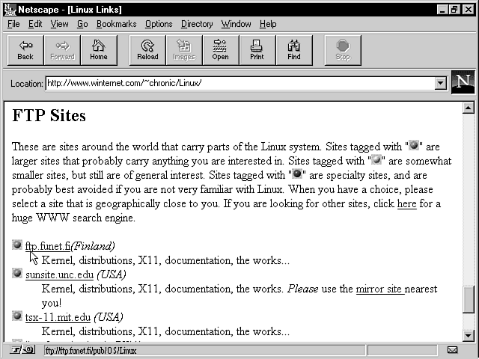
Task: Click the vertical scrollbar down arrow
Action: click(469, 336)
